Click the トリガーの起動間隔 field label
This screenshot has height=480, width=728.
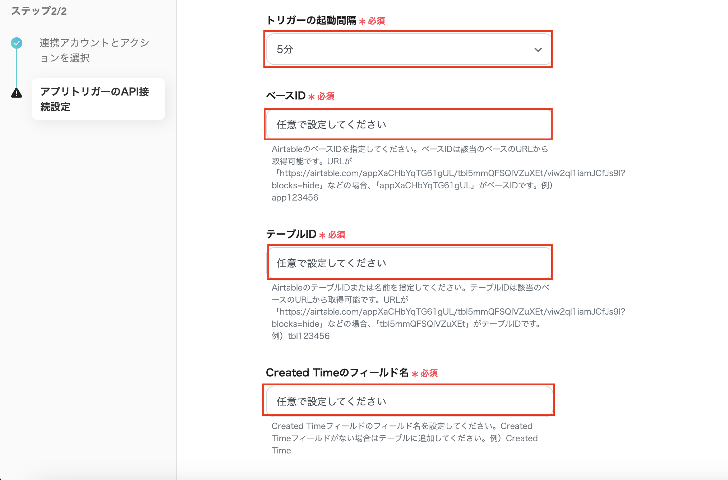[311, 20]
